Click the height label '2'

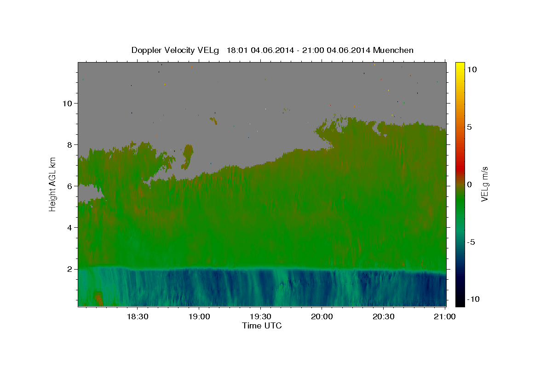(x=70, y=269)
